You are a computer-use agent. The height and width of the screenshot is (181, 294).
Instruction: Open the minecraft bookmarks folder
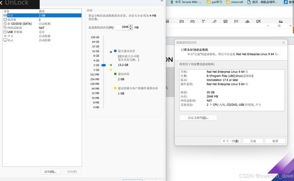click(234, 2)
